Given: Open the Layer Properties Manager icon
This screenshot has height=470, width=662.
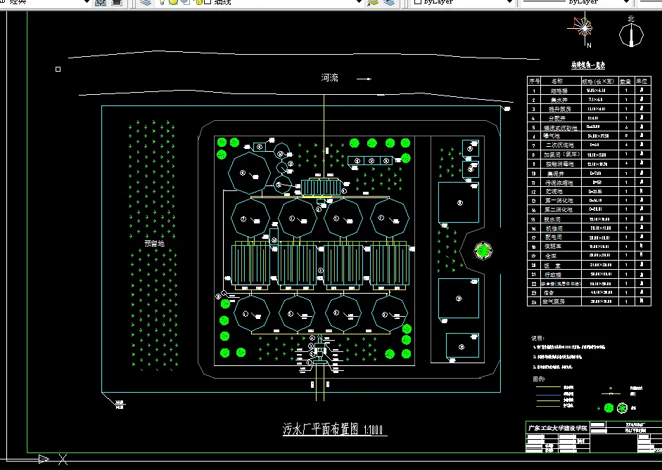Looking at the screenshot, I should point(146,3).
